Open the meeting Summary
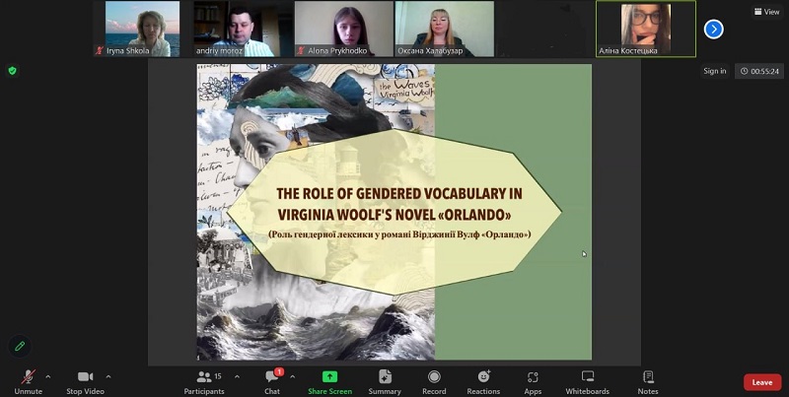This screenshot has width=789, height=397. click(x=385, y=382)
